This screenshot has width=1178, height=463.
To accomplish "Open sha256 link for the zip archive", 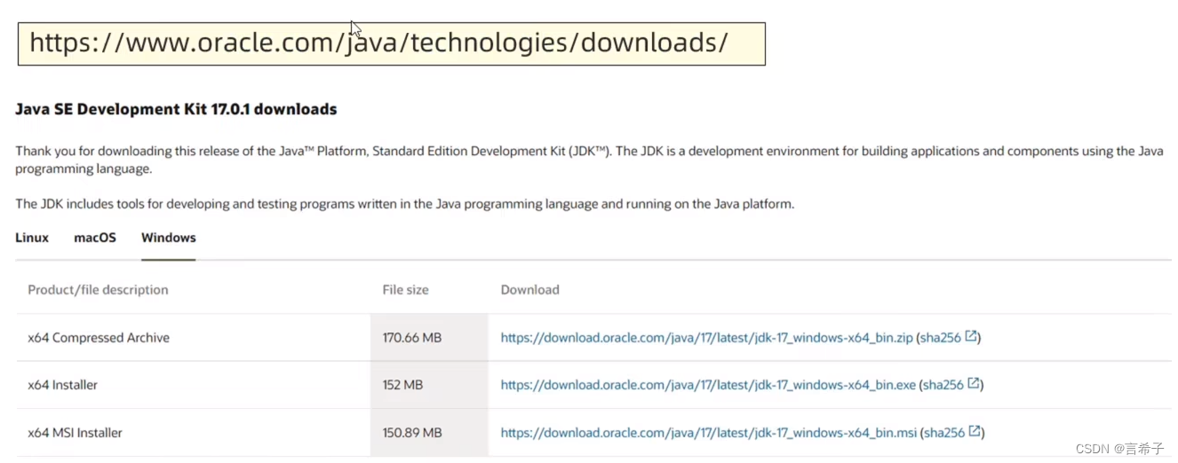I will (x=941, y=338).
